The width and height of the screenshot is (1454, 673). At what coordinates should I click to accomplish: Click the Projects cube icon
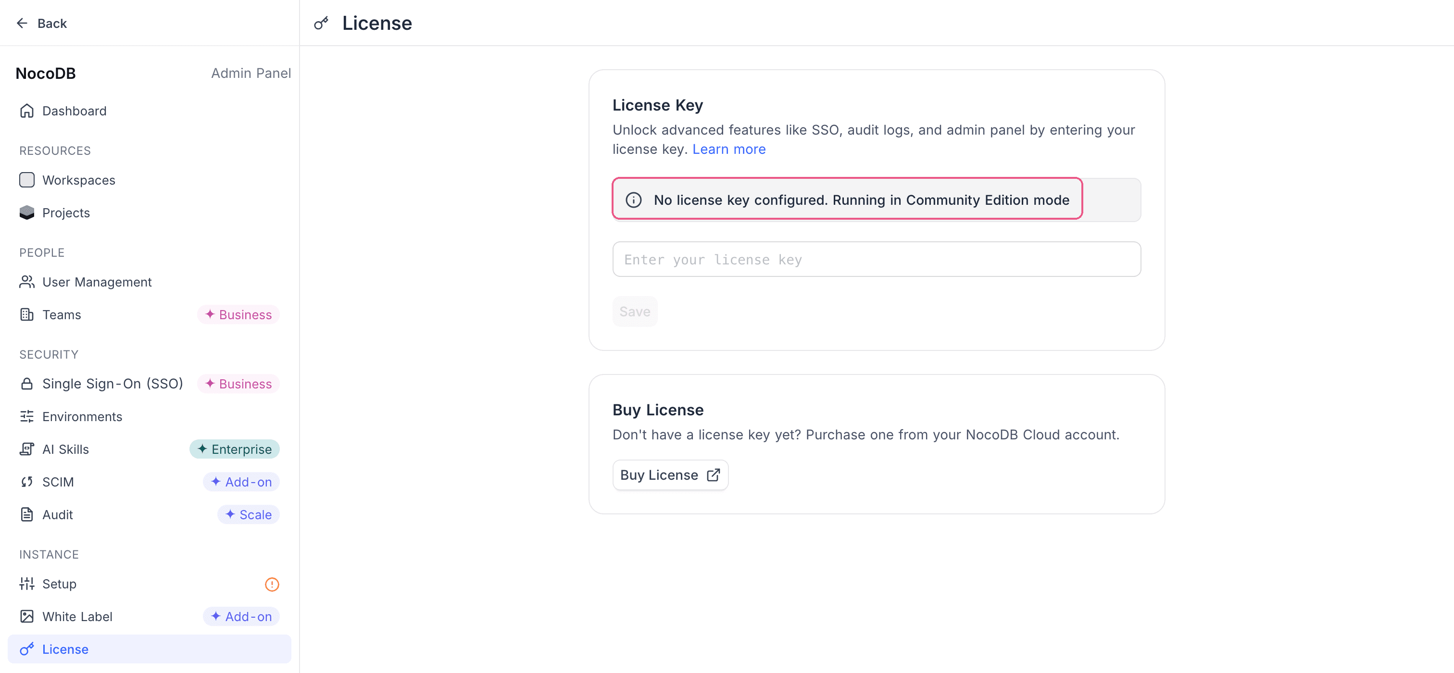click(26, 212)
